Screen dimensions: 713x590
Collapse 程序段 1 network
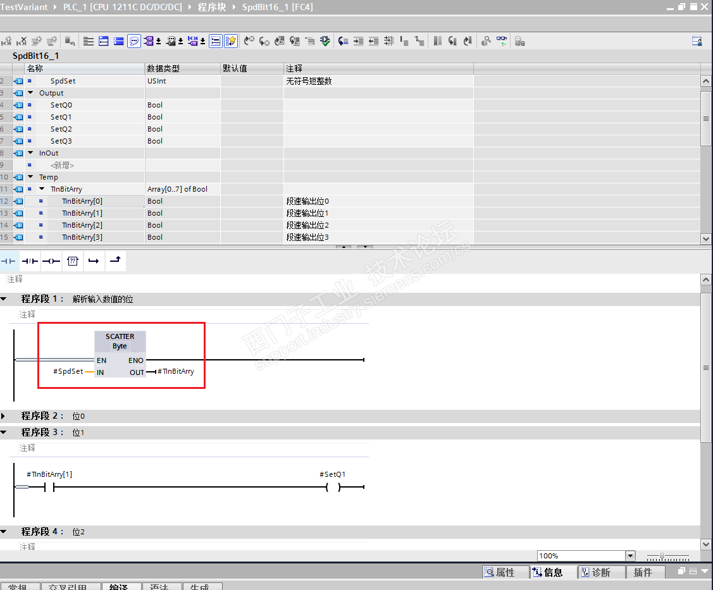point(4,299)
